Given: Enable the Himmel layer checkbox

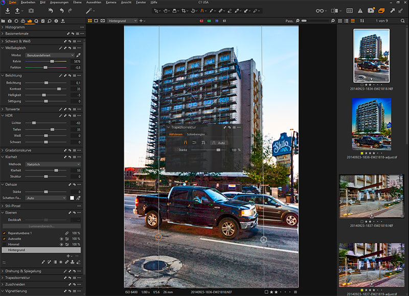Looking at the screenshot, I should click(4, 245).
